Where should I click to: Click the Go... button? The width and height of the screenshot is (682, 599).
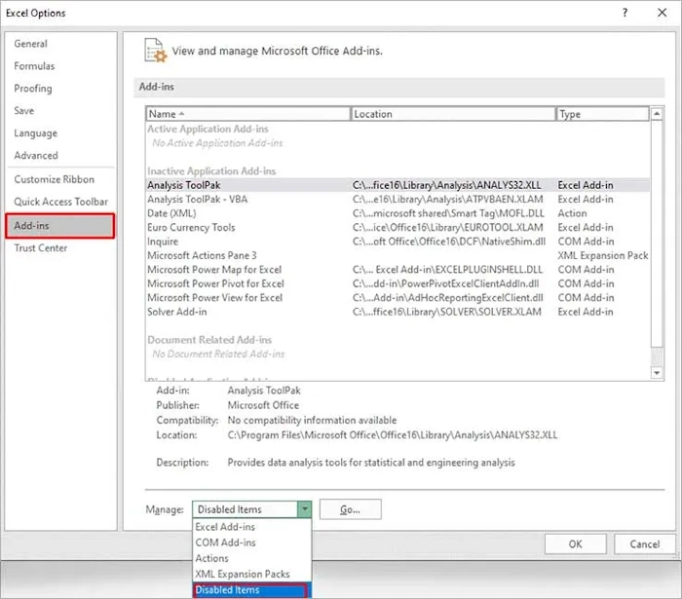(x=350, y=509)
